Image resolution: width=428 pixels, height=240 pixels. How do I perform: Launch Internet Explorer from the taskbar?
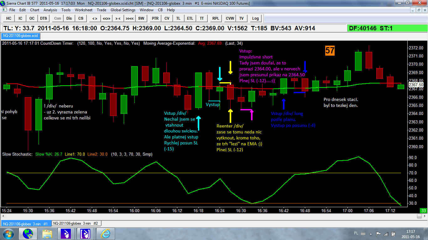pyautogui.click(x=106, y=234)
